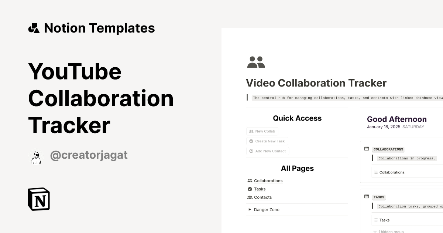Image resolution: width=443 pixels, height=233 pixels.
Task: Click the Notion logo at bottom left
Action: click(38, 199)
